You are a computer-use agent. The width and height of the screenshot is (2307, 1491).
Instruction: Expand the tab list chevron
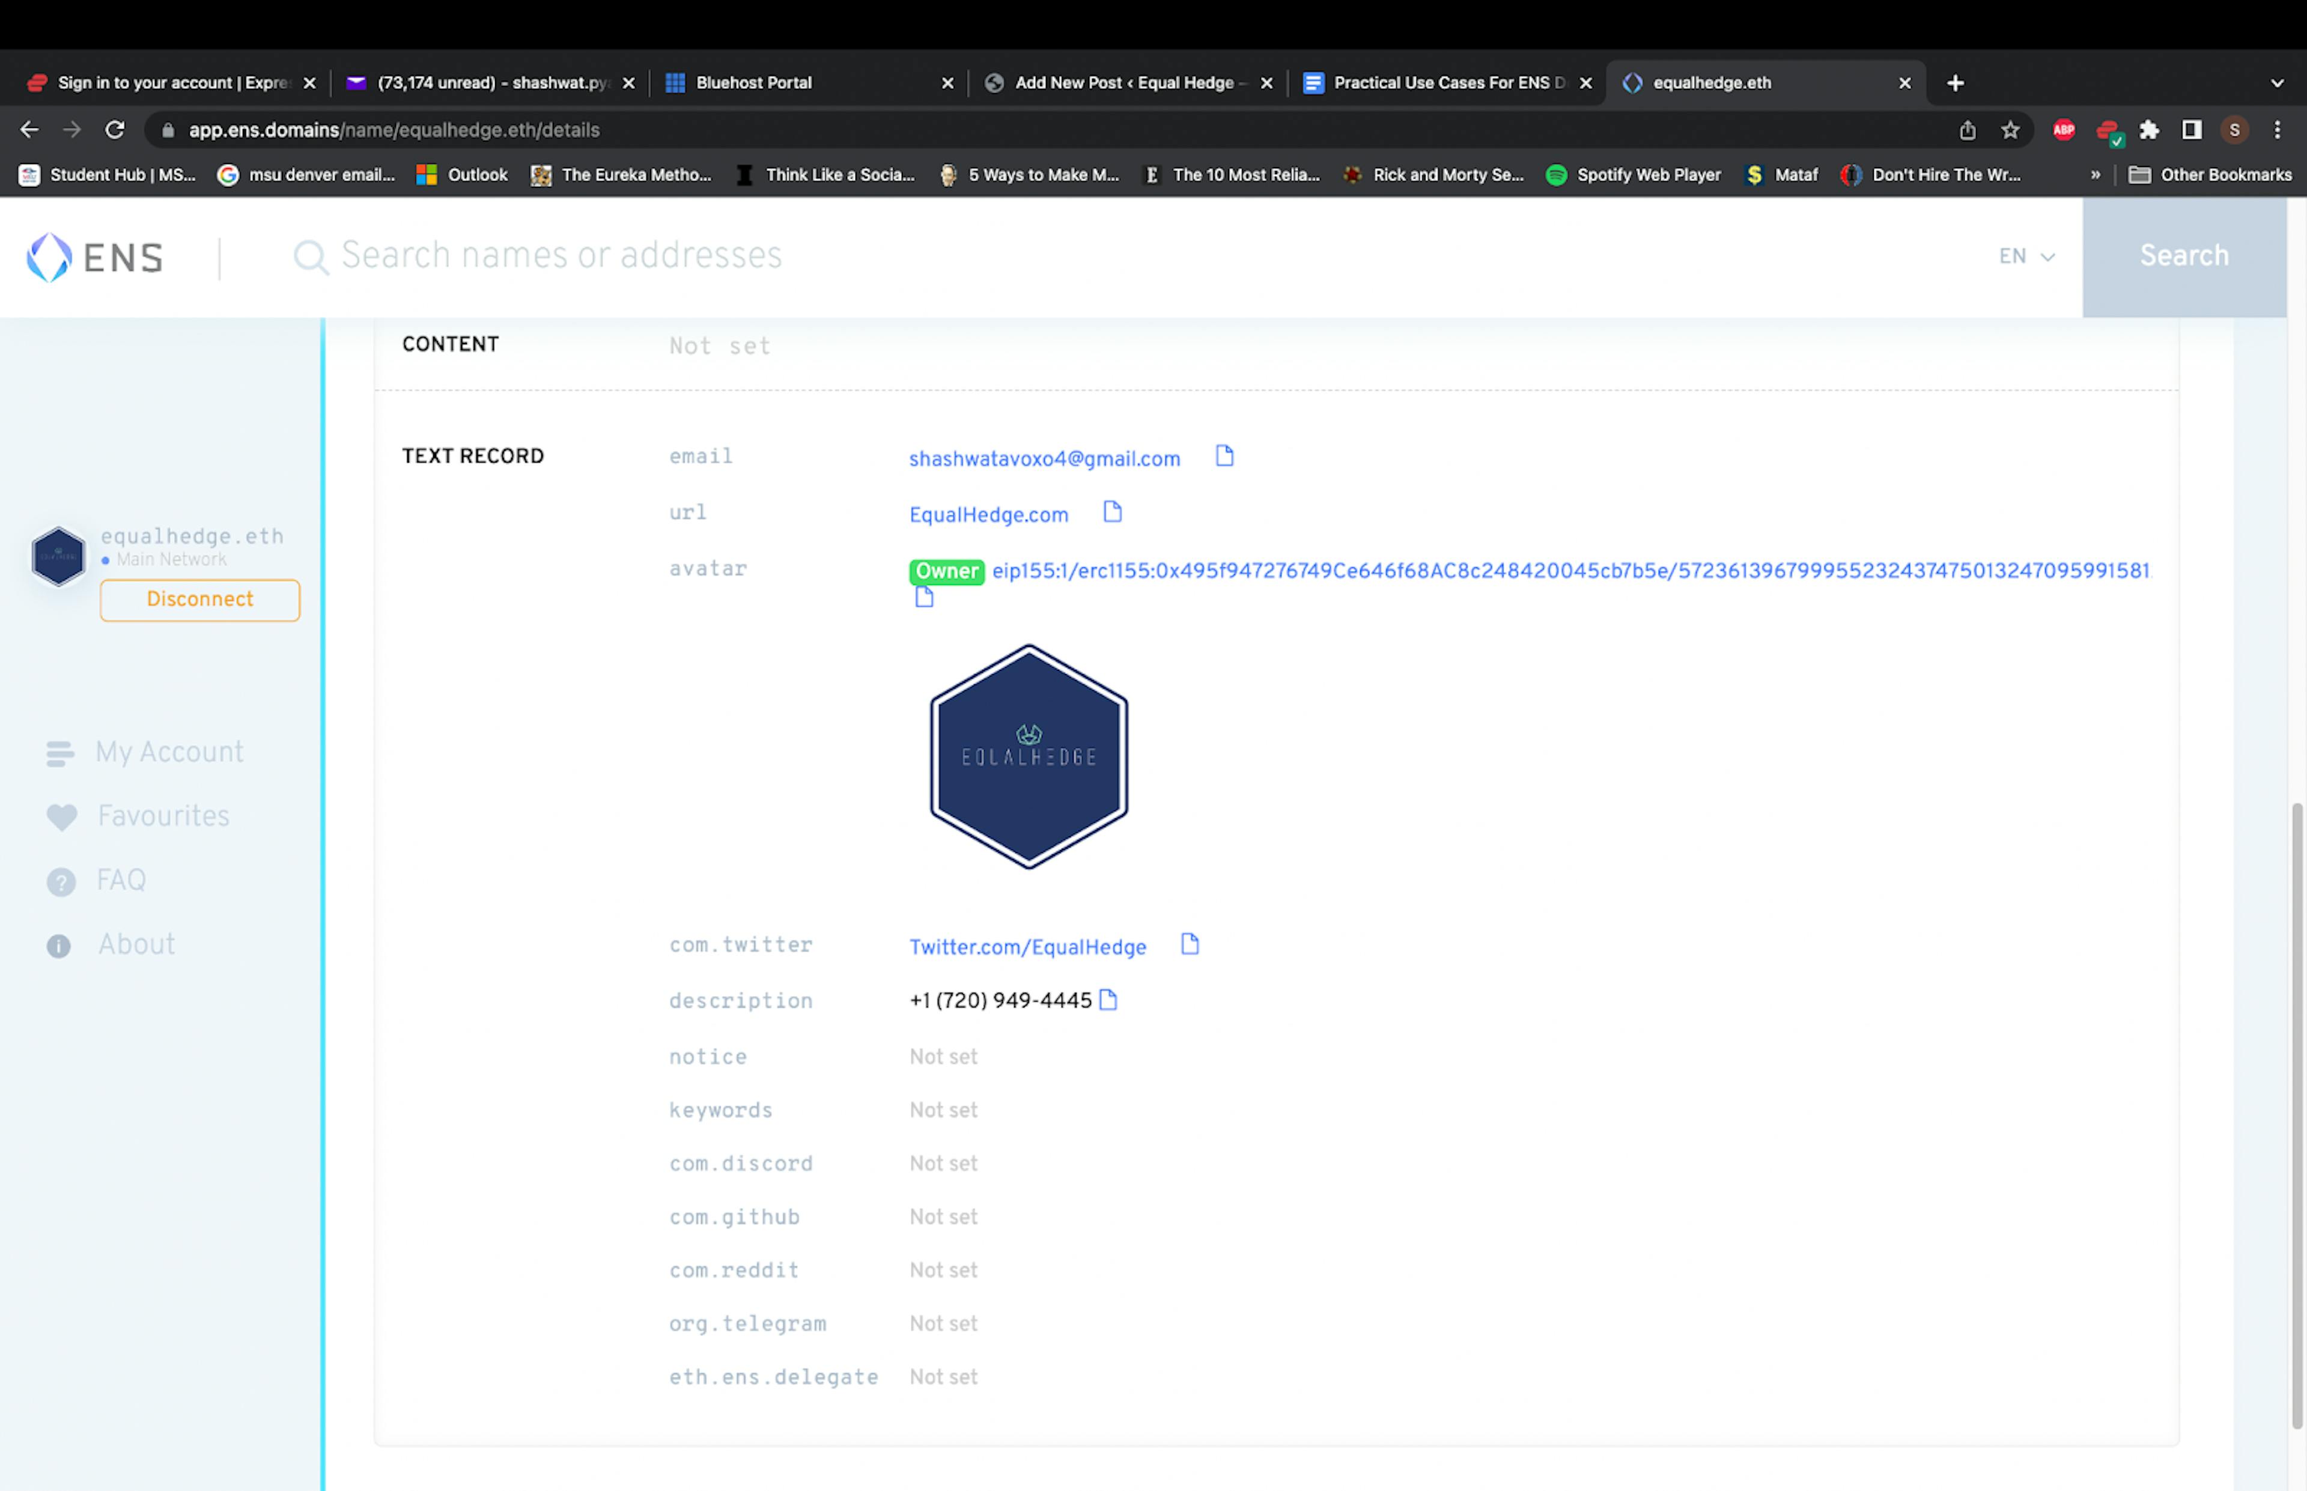coord(2277,84)
